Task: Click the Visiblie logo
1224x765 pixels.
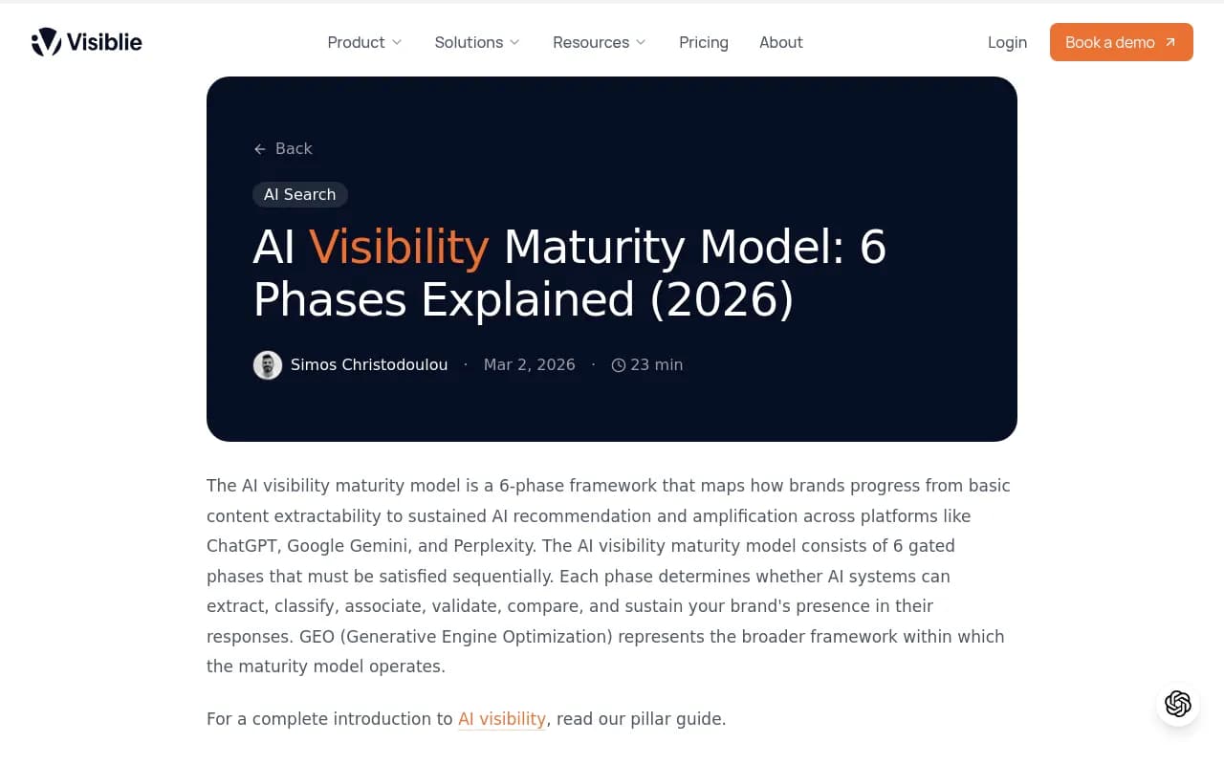Action: pos(86,42)
